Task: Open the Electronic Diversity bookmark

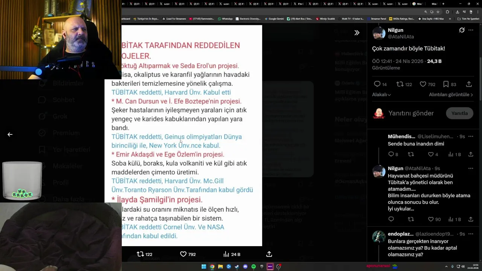Action: 248,18
